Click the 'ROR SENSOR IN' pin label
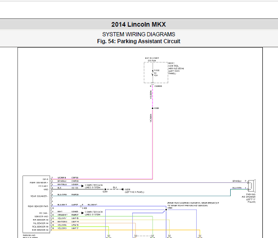 [x=40, y=230]
